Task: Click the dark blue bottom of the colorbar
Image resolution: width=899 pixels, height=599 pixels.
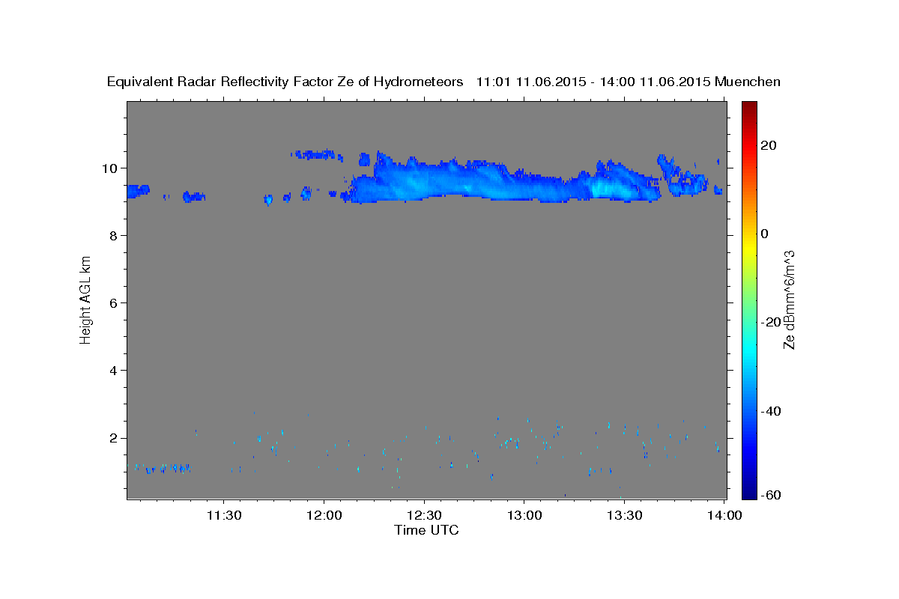Action: pos(750,487)
